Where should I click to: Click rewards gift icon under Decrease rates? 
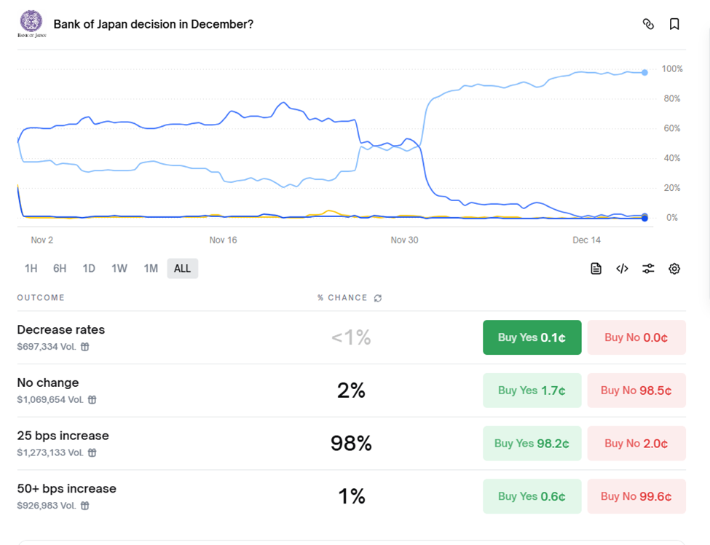click(85, 347)
